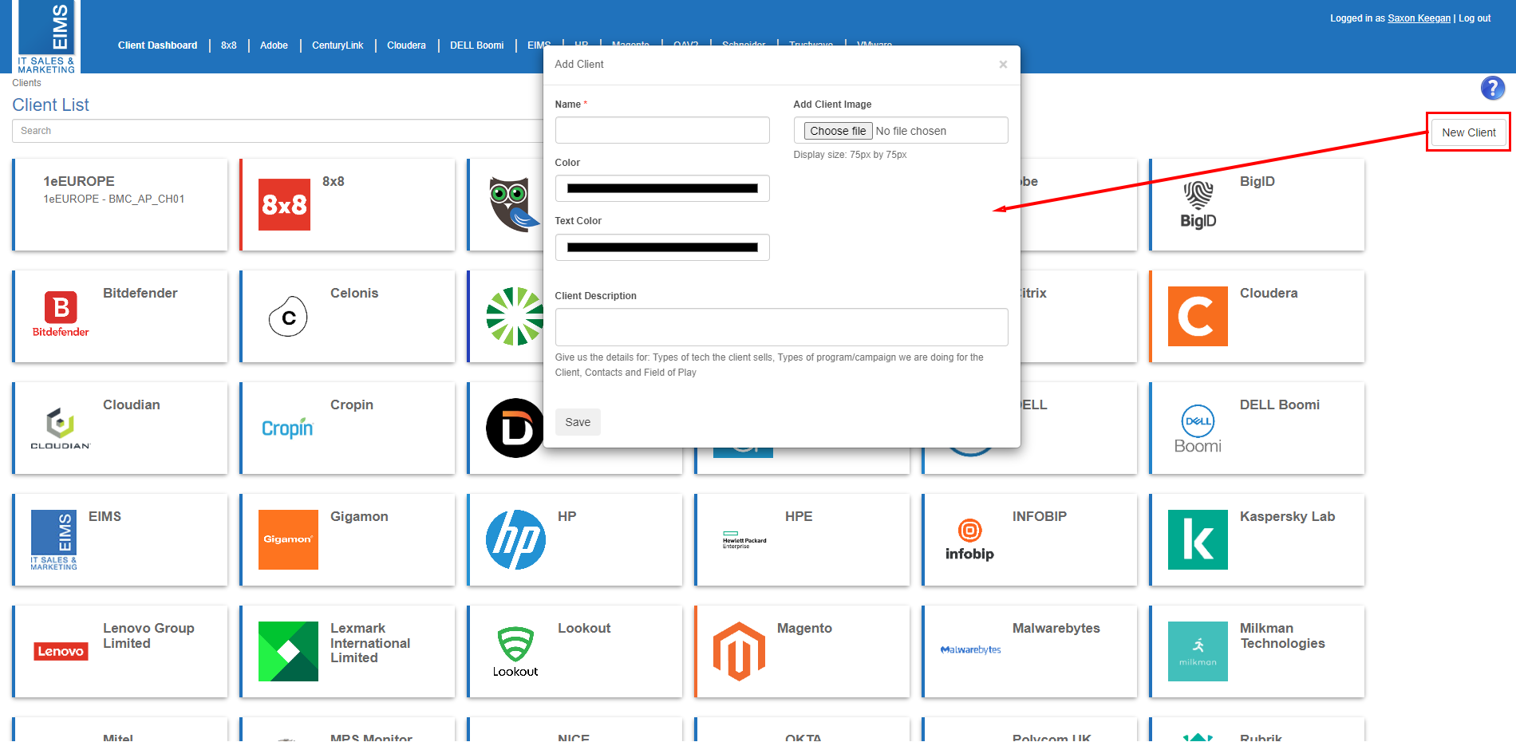Log out of the application
This screenshot has height=742, width=1516.
(x=1475, y=18)
